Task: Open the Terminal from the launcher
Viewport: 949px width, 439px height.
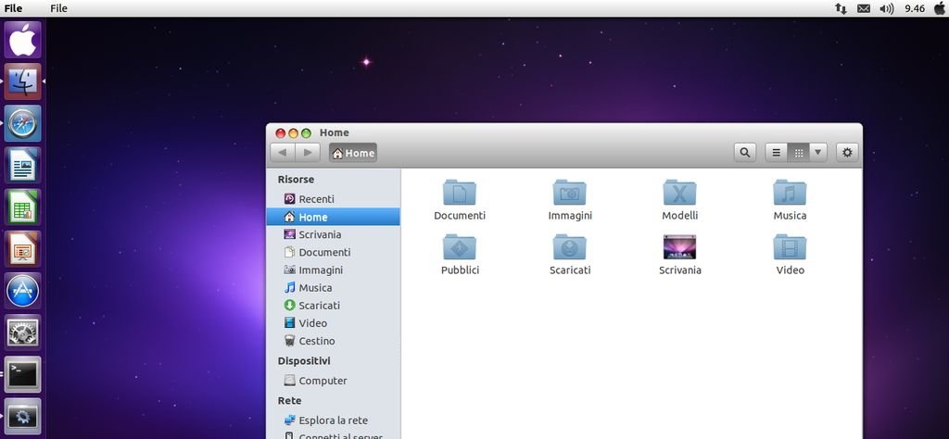Action: pyautogui.click(x=22, y=374)
